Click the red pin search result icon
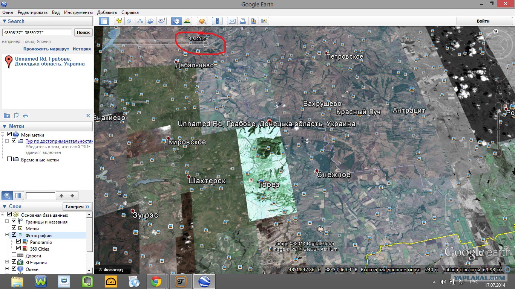 8,62
